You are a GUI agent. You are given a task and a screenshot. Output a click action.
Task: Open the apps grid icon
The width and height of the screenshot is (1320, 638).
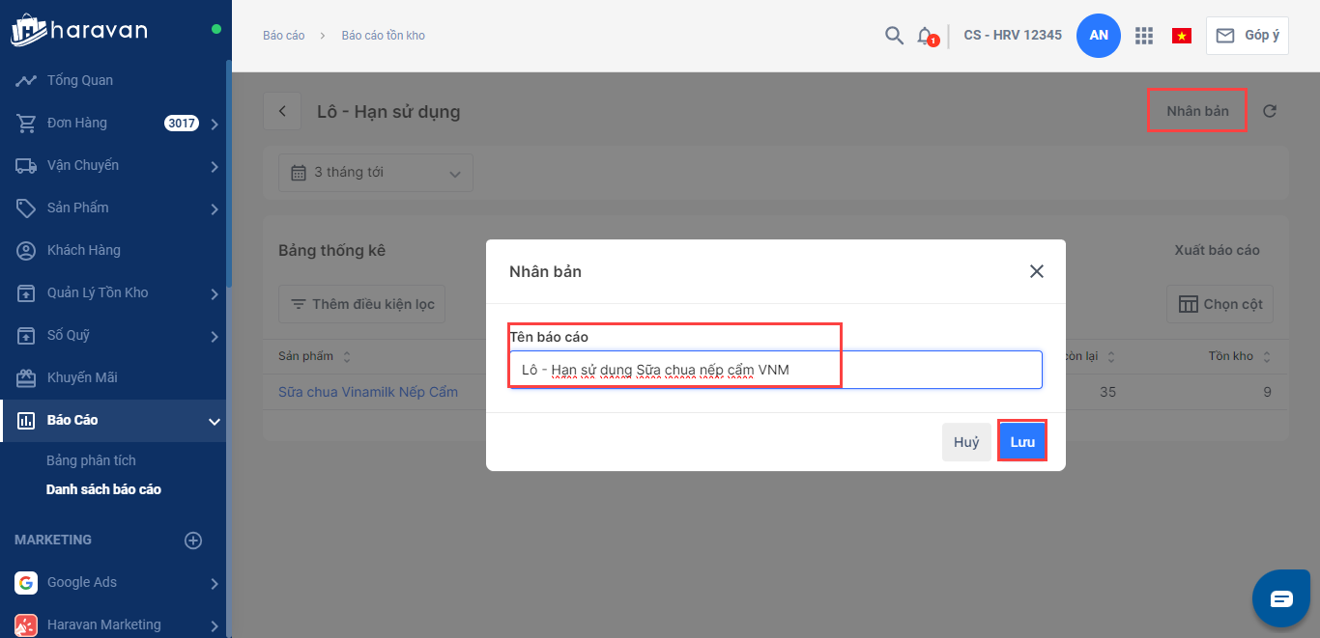[1144, 36]
